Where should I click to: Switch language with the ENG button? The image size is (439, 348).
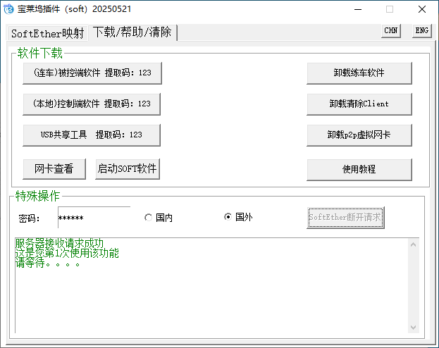tap(421, 31)
